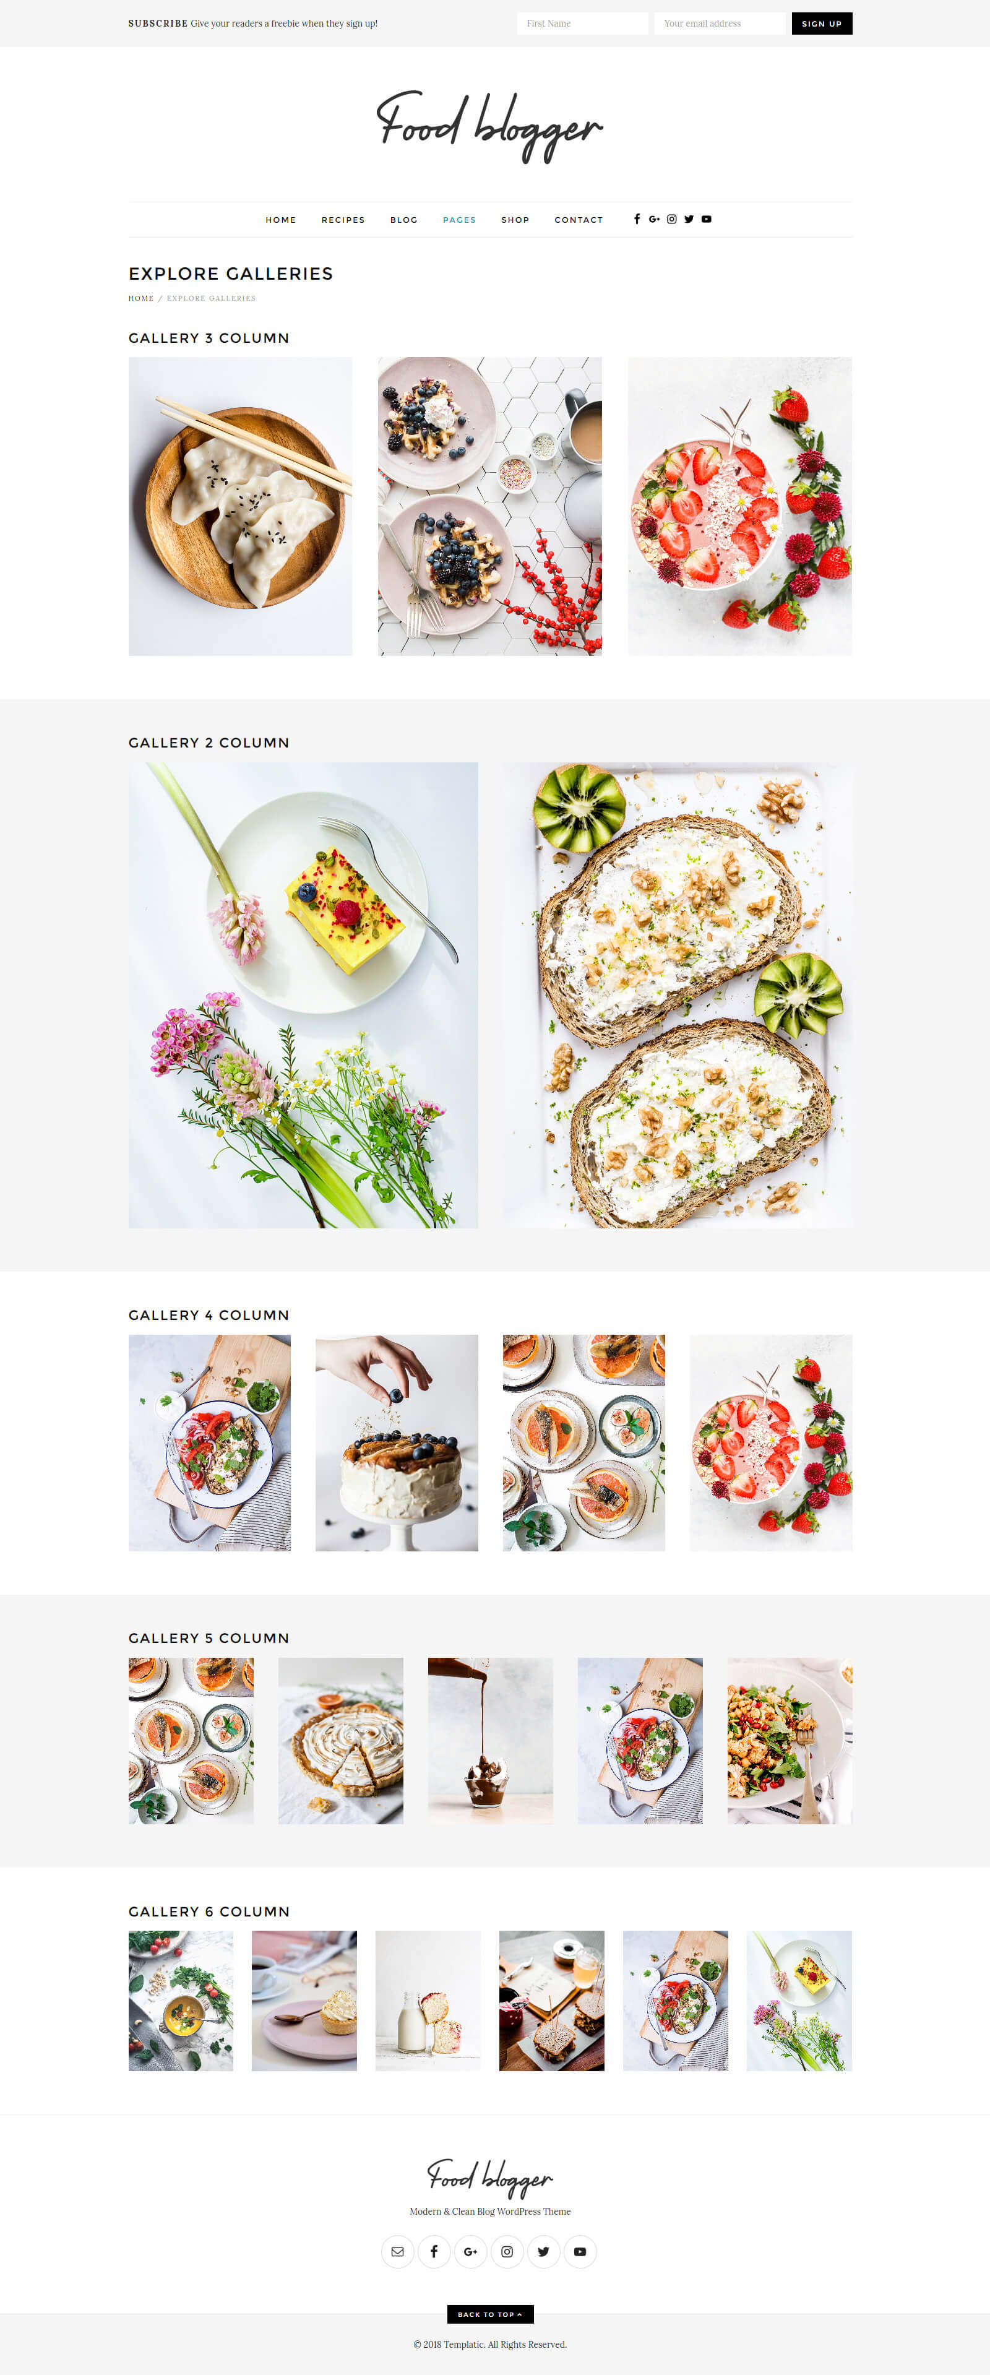Viewport: 990px width, 2375px height.
Task: Open YouTube icon in navigation bar
Action: [706, 220]
